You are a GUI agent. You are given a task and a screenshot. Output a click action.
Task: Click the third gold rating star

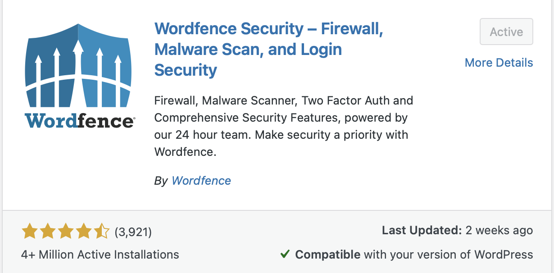coord(66,232)
